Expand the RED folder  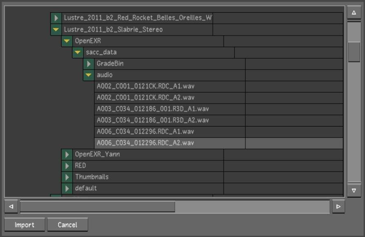pyautogui.click(x=67, y=166)
